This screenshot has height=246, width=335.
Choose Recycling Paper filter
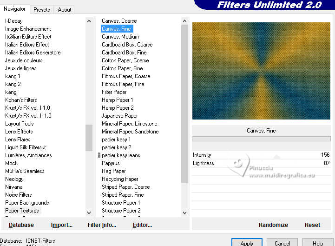point(120,179)
